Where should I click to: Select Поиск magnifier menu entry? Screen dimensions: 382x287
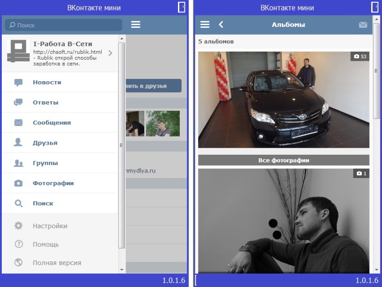(60, 204)
